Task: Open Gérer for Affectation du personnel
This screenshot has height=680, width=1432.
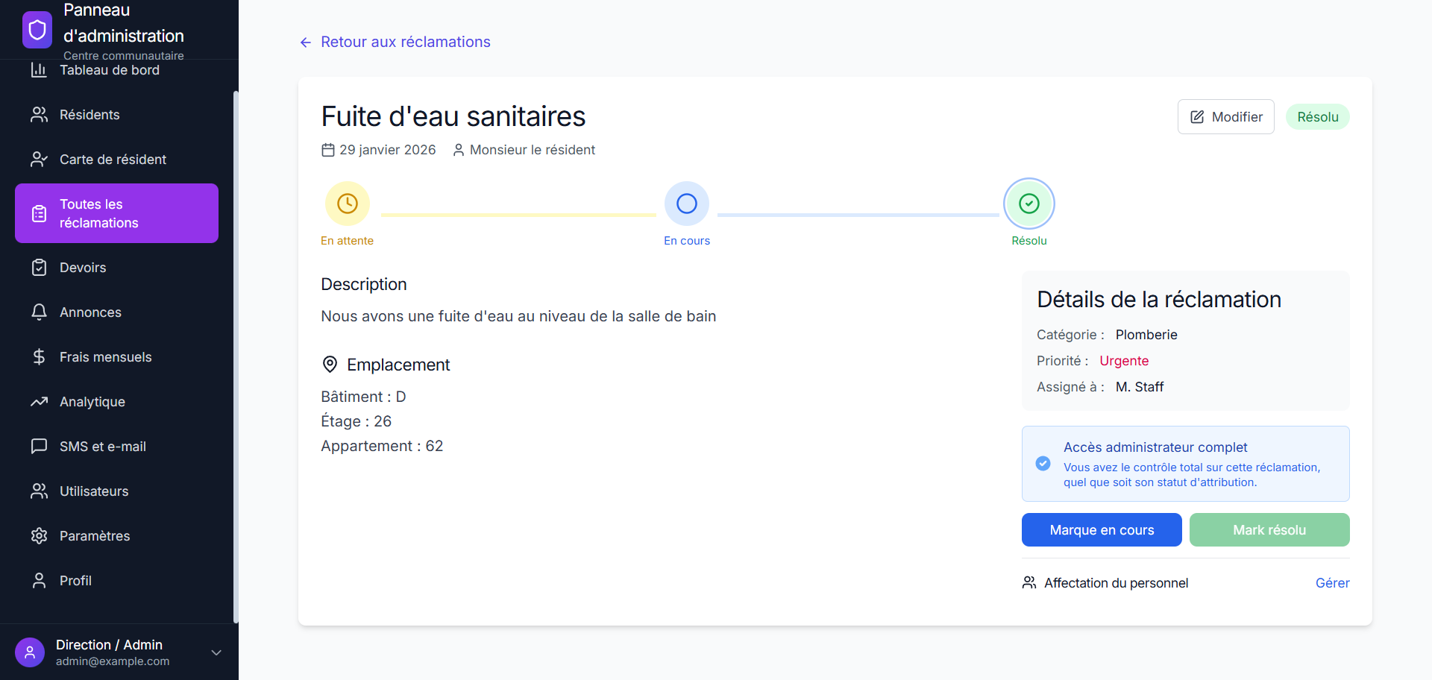Action: pyautogui.click(x=1332, y=583)
